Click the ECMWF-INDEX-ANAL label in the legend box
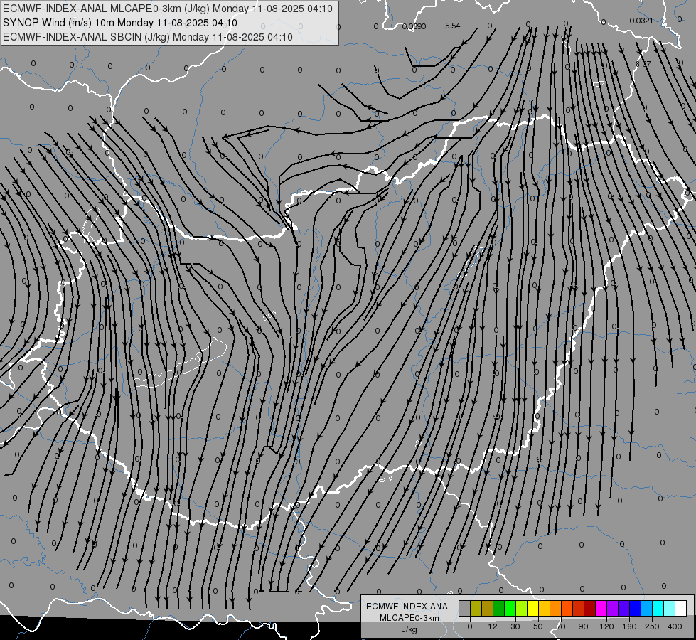Screen dimensions: 696x640 coord(409,607)
